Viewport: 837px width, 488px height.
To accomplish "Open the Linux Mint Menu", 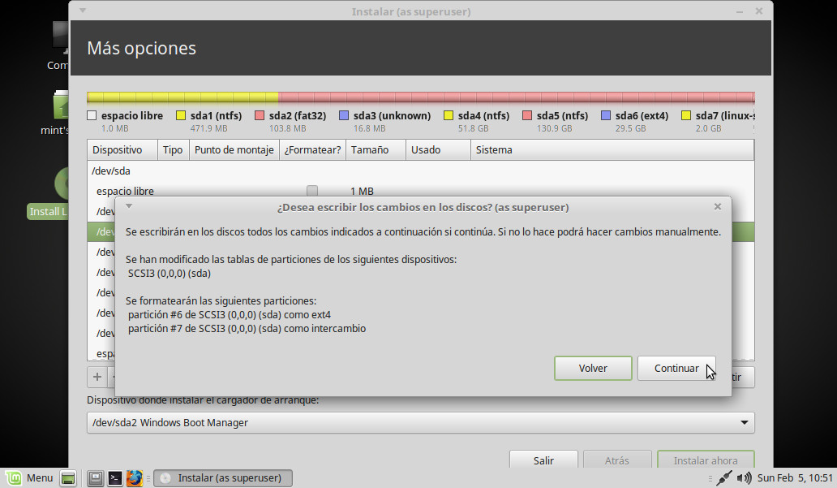I will 30,477.
